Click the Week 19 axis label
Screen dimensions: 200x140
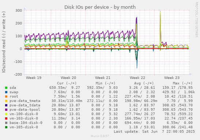point(34,78)
